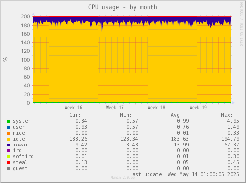Click the Last update timestamp text

point(184,174)
